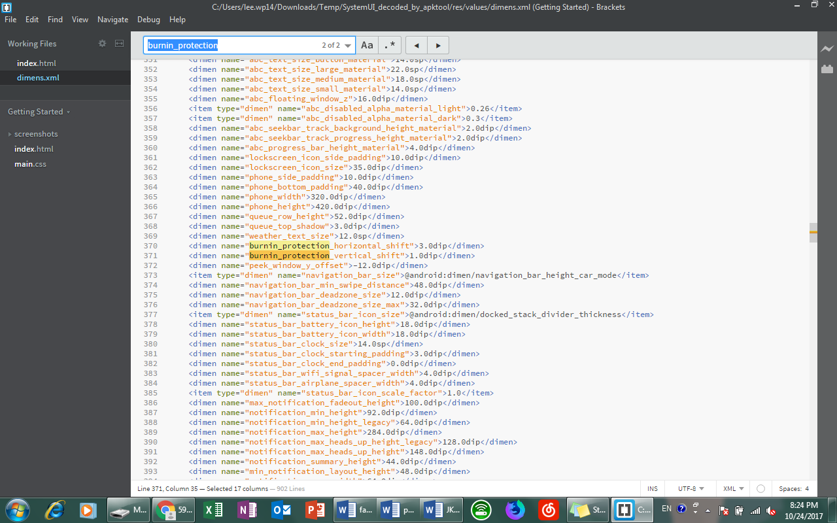Toggle regular expression (.*) search option
The image size is (837, 523).
point(390,45)
